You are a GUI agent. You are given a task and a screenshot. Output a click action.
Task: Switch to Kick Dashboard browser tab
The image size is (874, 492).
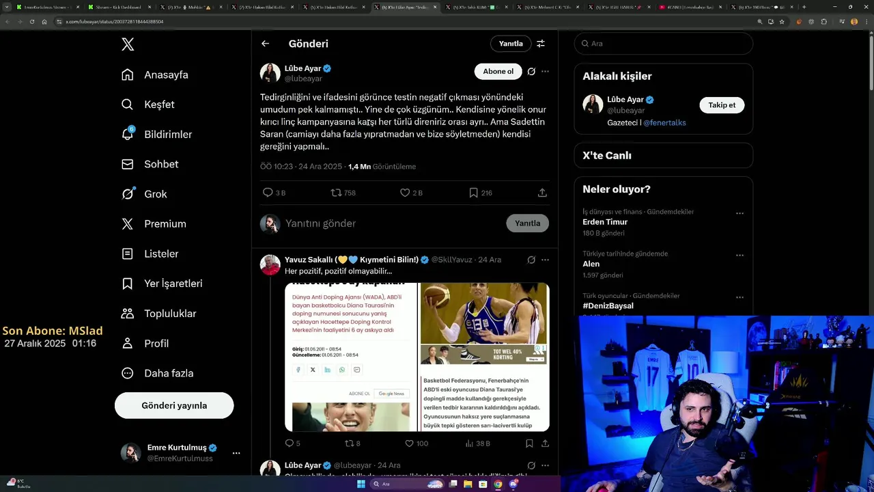[x=118, y=7]
